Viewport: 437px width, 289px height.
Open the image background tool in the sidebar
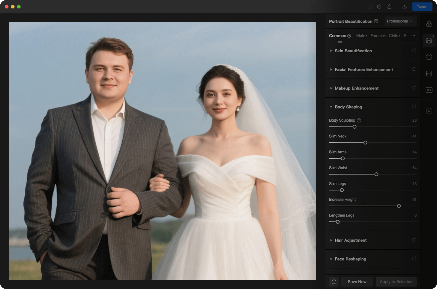pos(429,73)
